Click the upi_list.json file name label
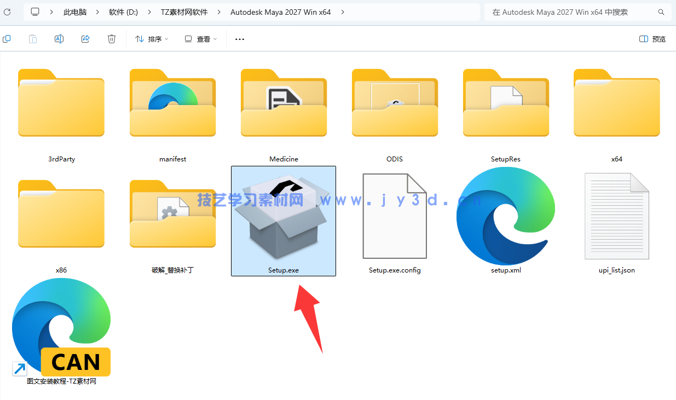The image size is (676, 400). (x=617, y=270)
